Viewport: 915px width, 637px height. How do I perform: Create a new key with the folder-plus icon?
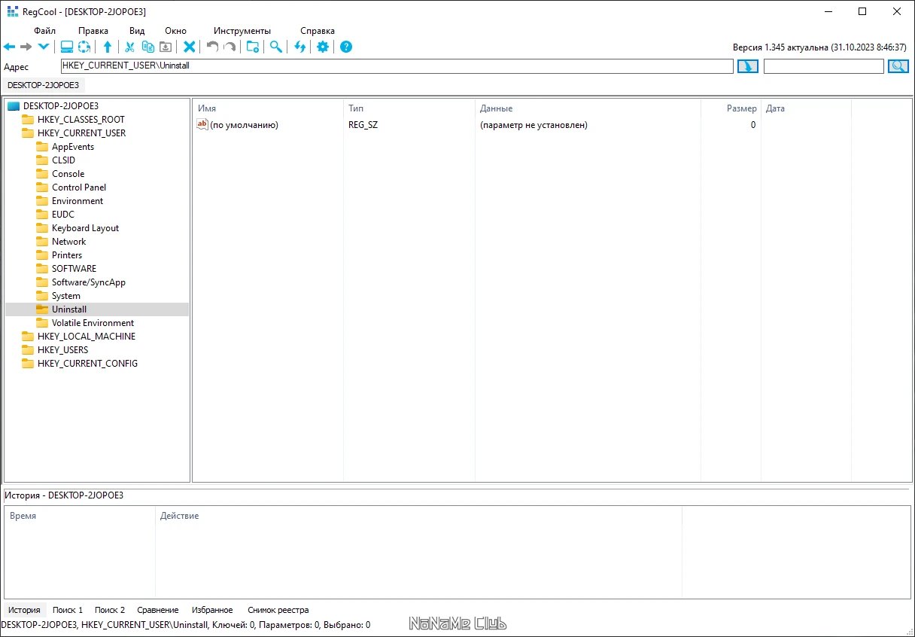tap(253, 47)
